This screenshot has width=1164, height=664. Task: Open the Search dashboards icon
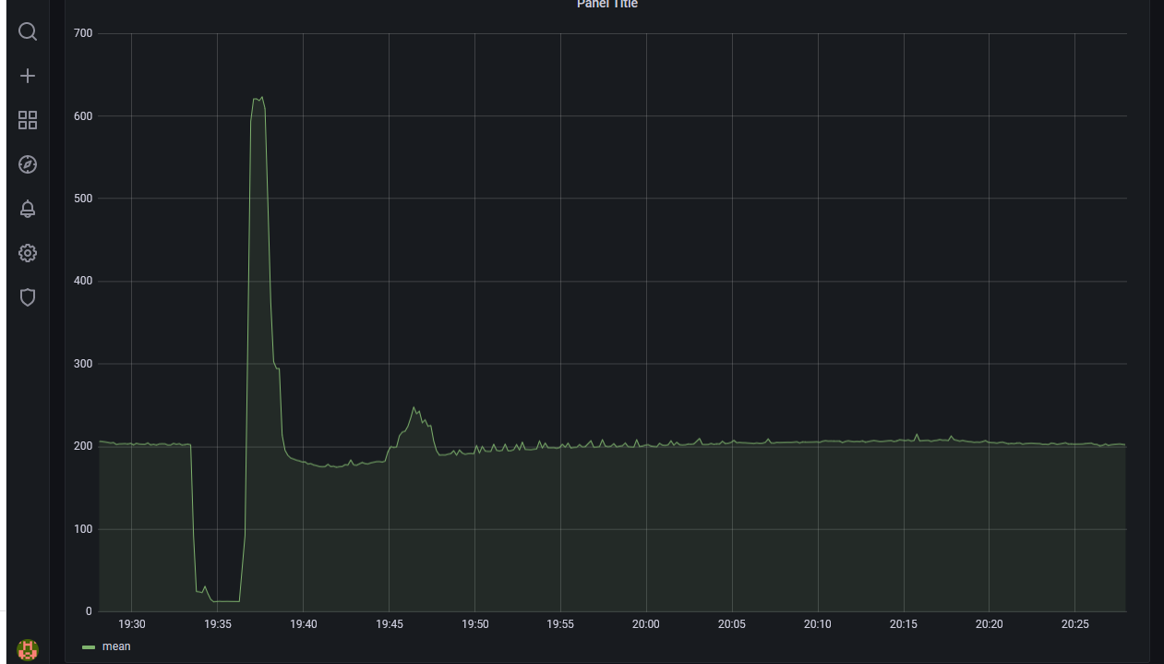28,31
